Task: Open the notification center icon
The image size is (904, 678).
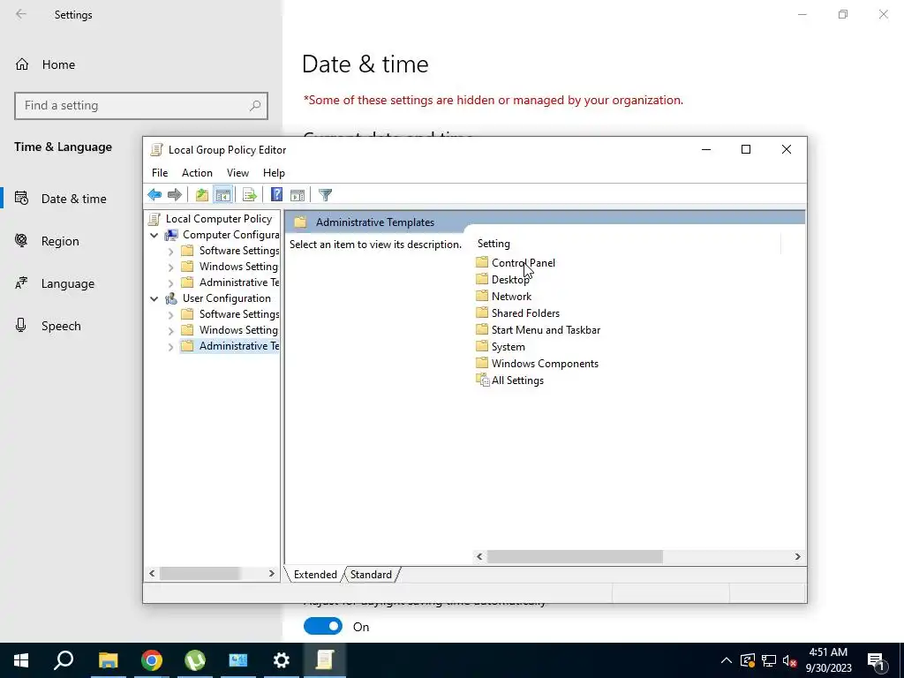Action: (877, 660)
